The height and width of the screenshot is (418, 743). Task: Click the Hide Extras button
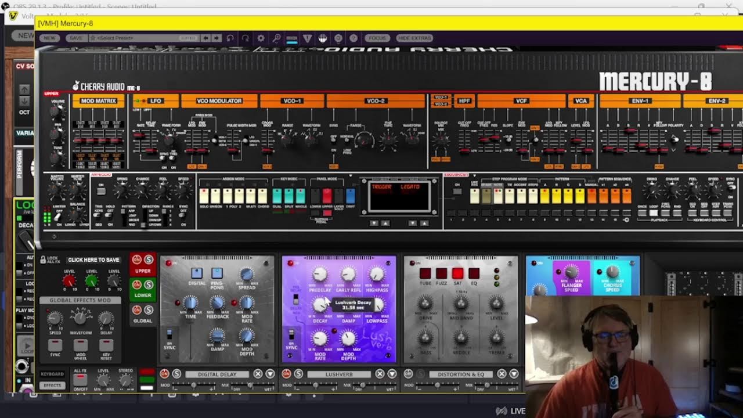pos(414,38)
